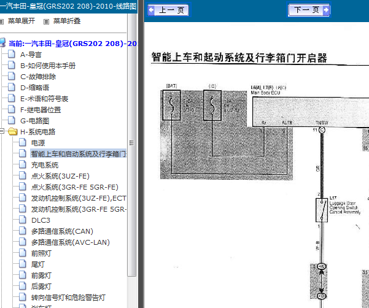
Task: Click page icon beside G-电路图
Action: click(x=12, y=120)
